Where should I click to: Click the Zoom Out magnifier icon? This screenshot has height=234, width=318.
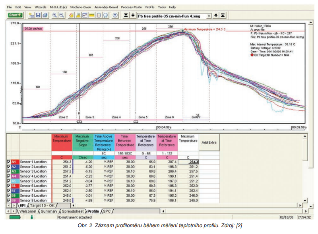pyautogui.click(x=62, y=15)
